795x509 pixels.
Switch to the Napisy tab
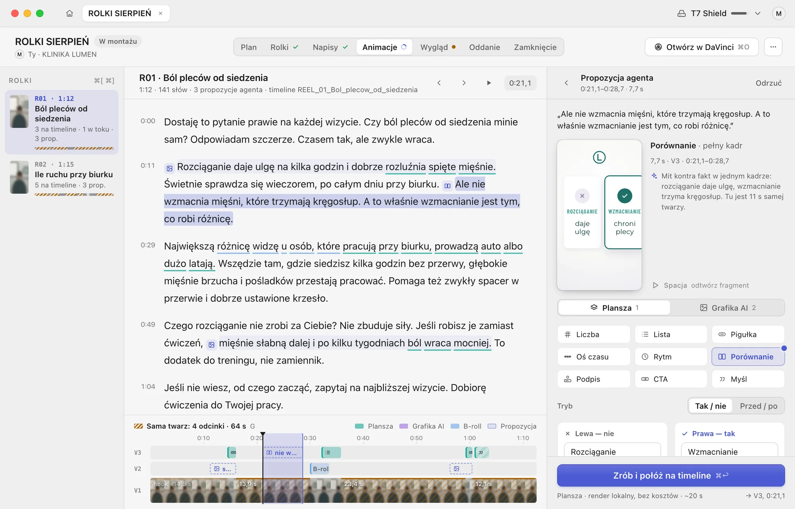coord(330,47)
